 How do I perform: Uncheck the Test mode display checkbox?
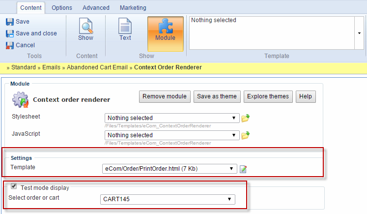(14, 187)
